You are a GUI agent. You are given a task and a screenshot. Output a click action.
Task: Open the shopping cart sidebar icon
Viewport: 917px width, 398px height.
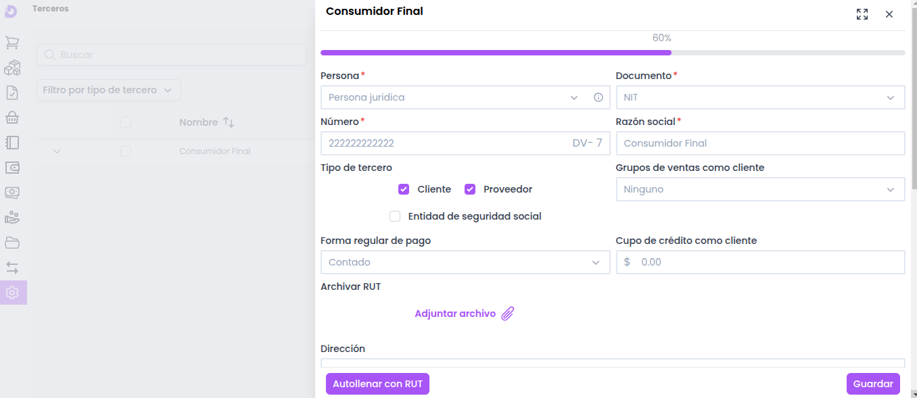[12, 43]
